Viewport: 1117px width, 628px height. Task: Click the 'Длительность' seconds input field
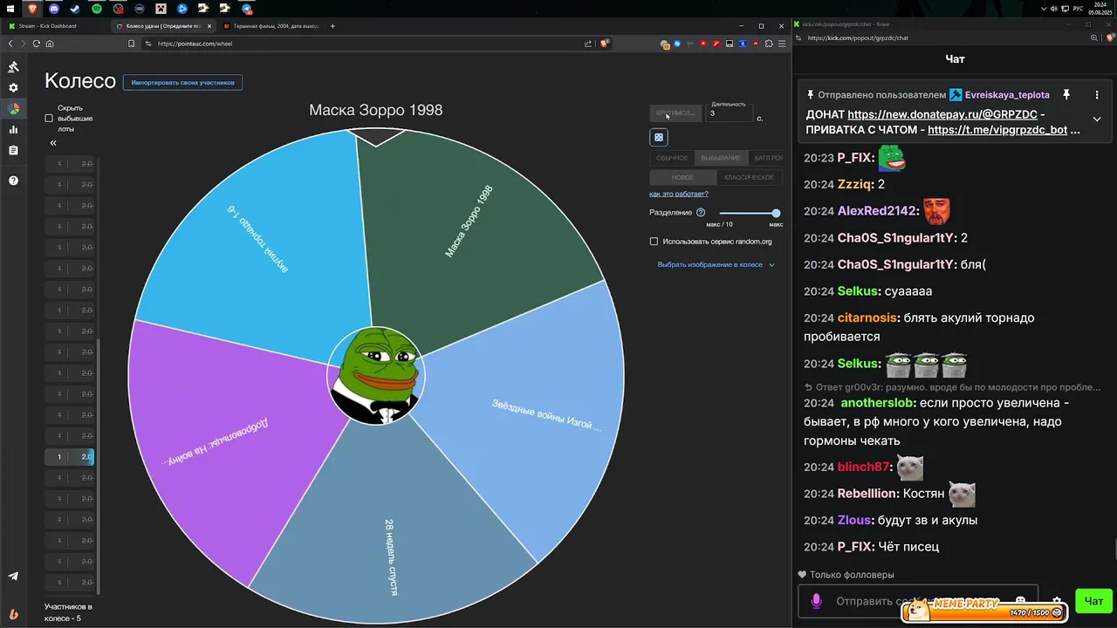[730, 113]
